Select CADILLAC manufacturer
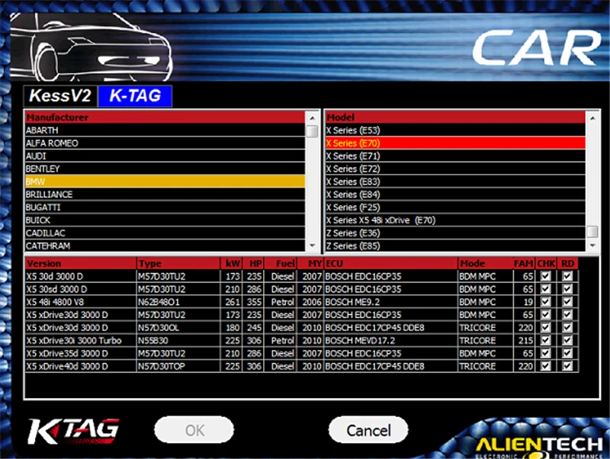Viewport: 610px width, 459px height. click(165, 233)
